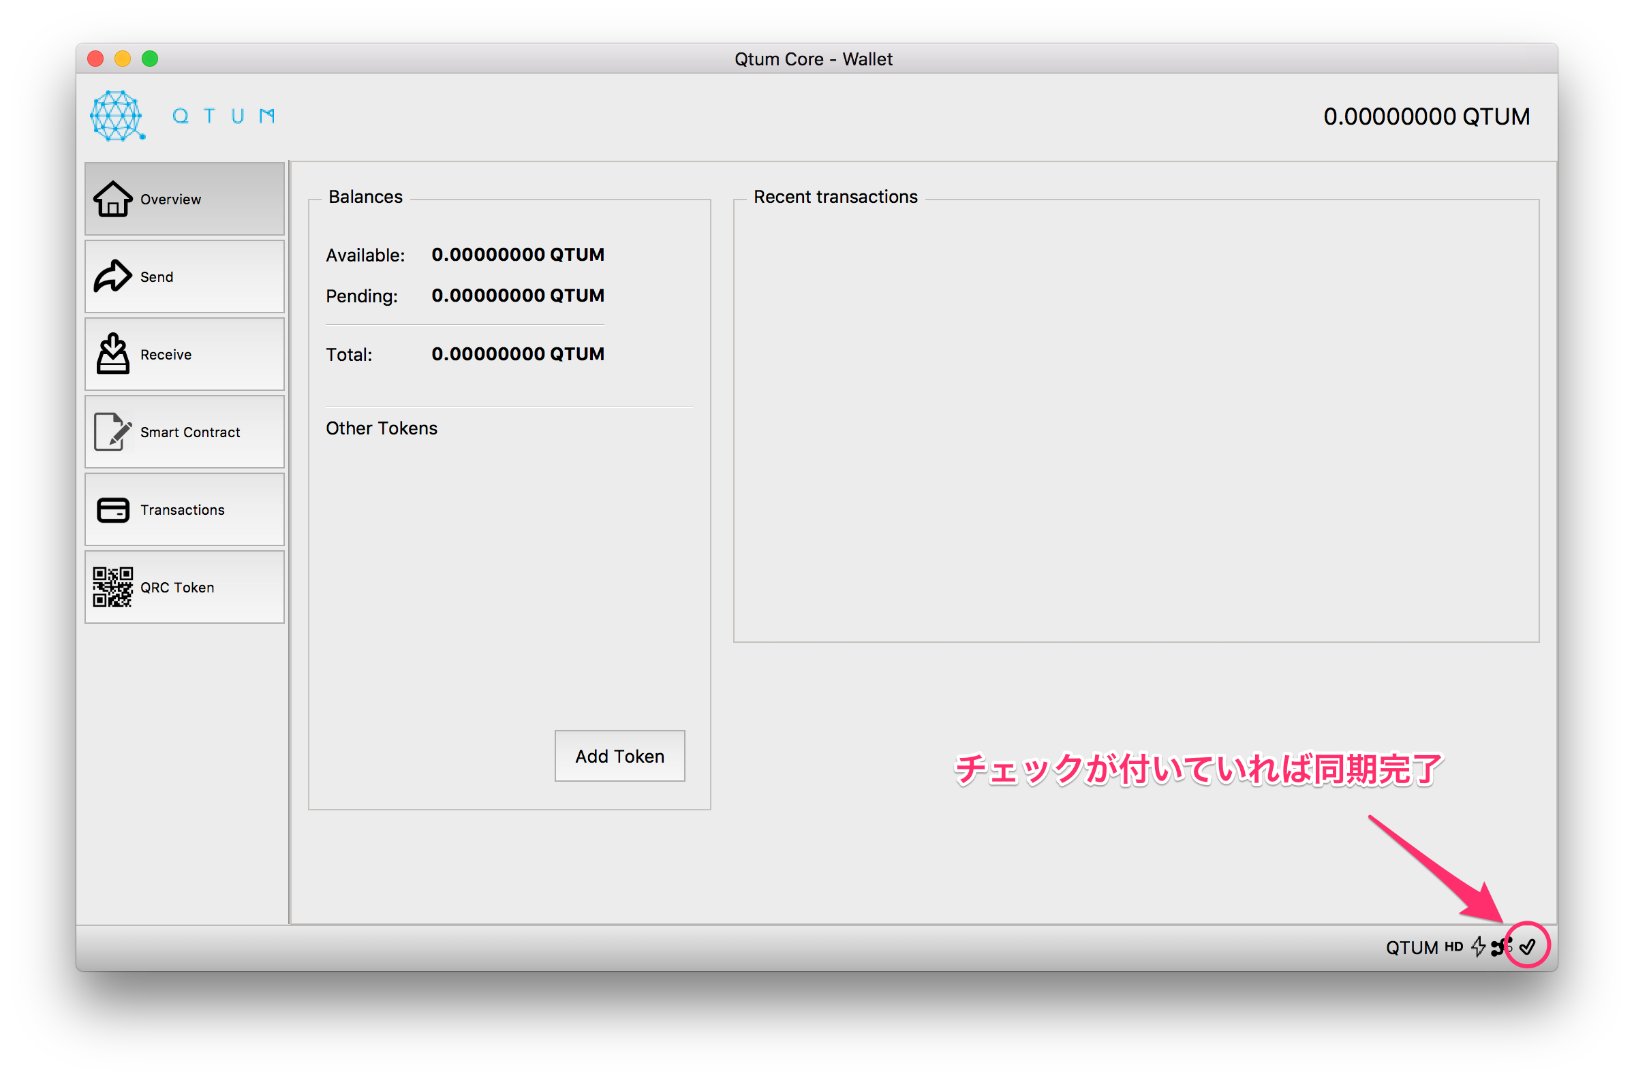Switch to the Receive page
Image resolution: width=1634 pixels, height=1080 pixels.
pos(185,355)
